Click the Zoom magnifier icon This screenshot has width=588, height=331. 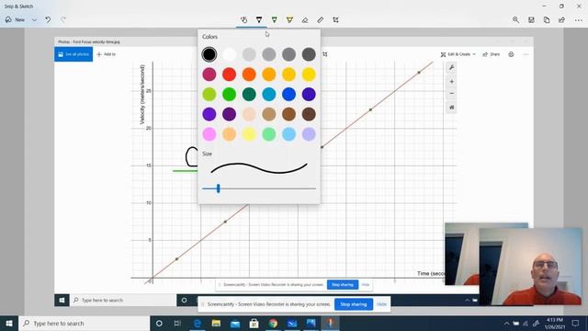coord(516,20)
